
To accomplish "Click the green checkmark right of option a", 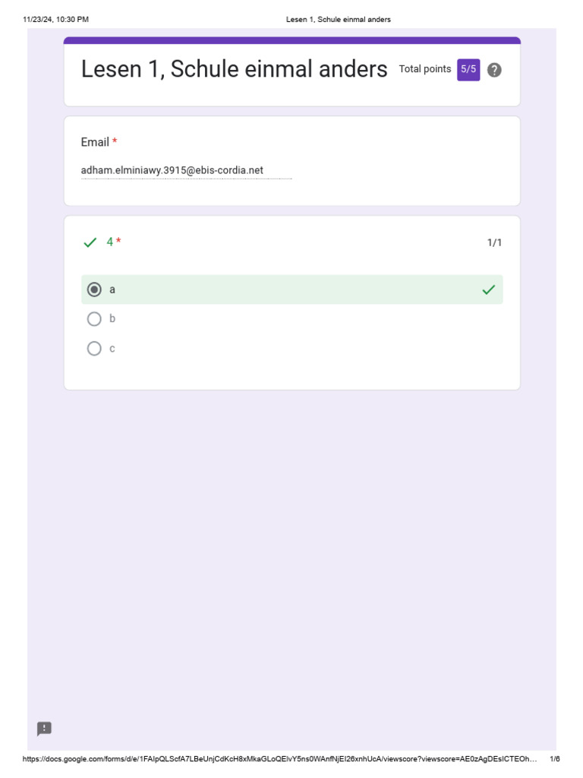I will coord(489,289).
